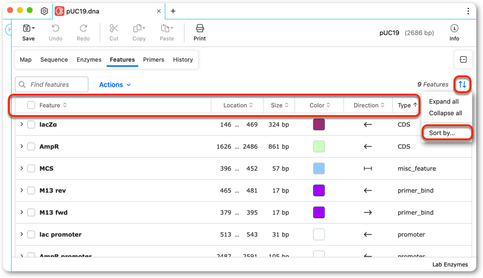The image size is (483, 278).
Task: Click Lab Enzymes in the status bar
Action: (450, 265)
